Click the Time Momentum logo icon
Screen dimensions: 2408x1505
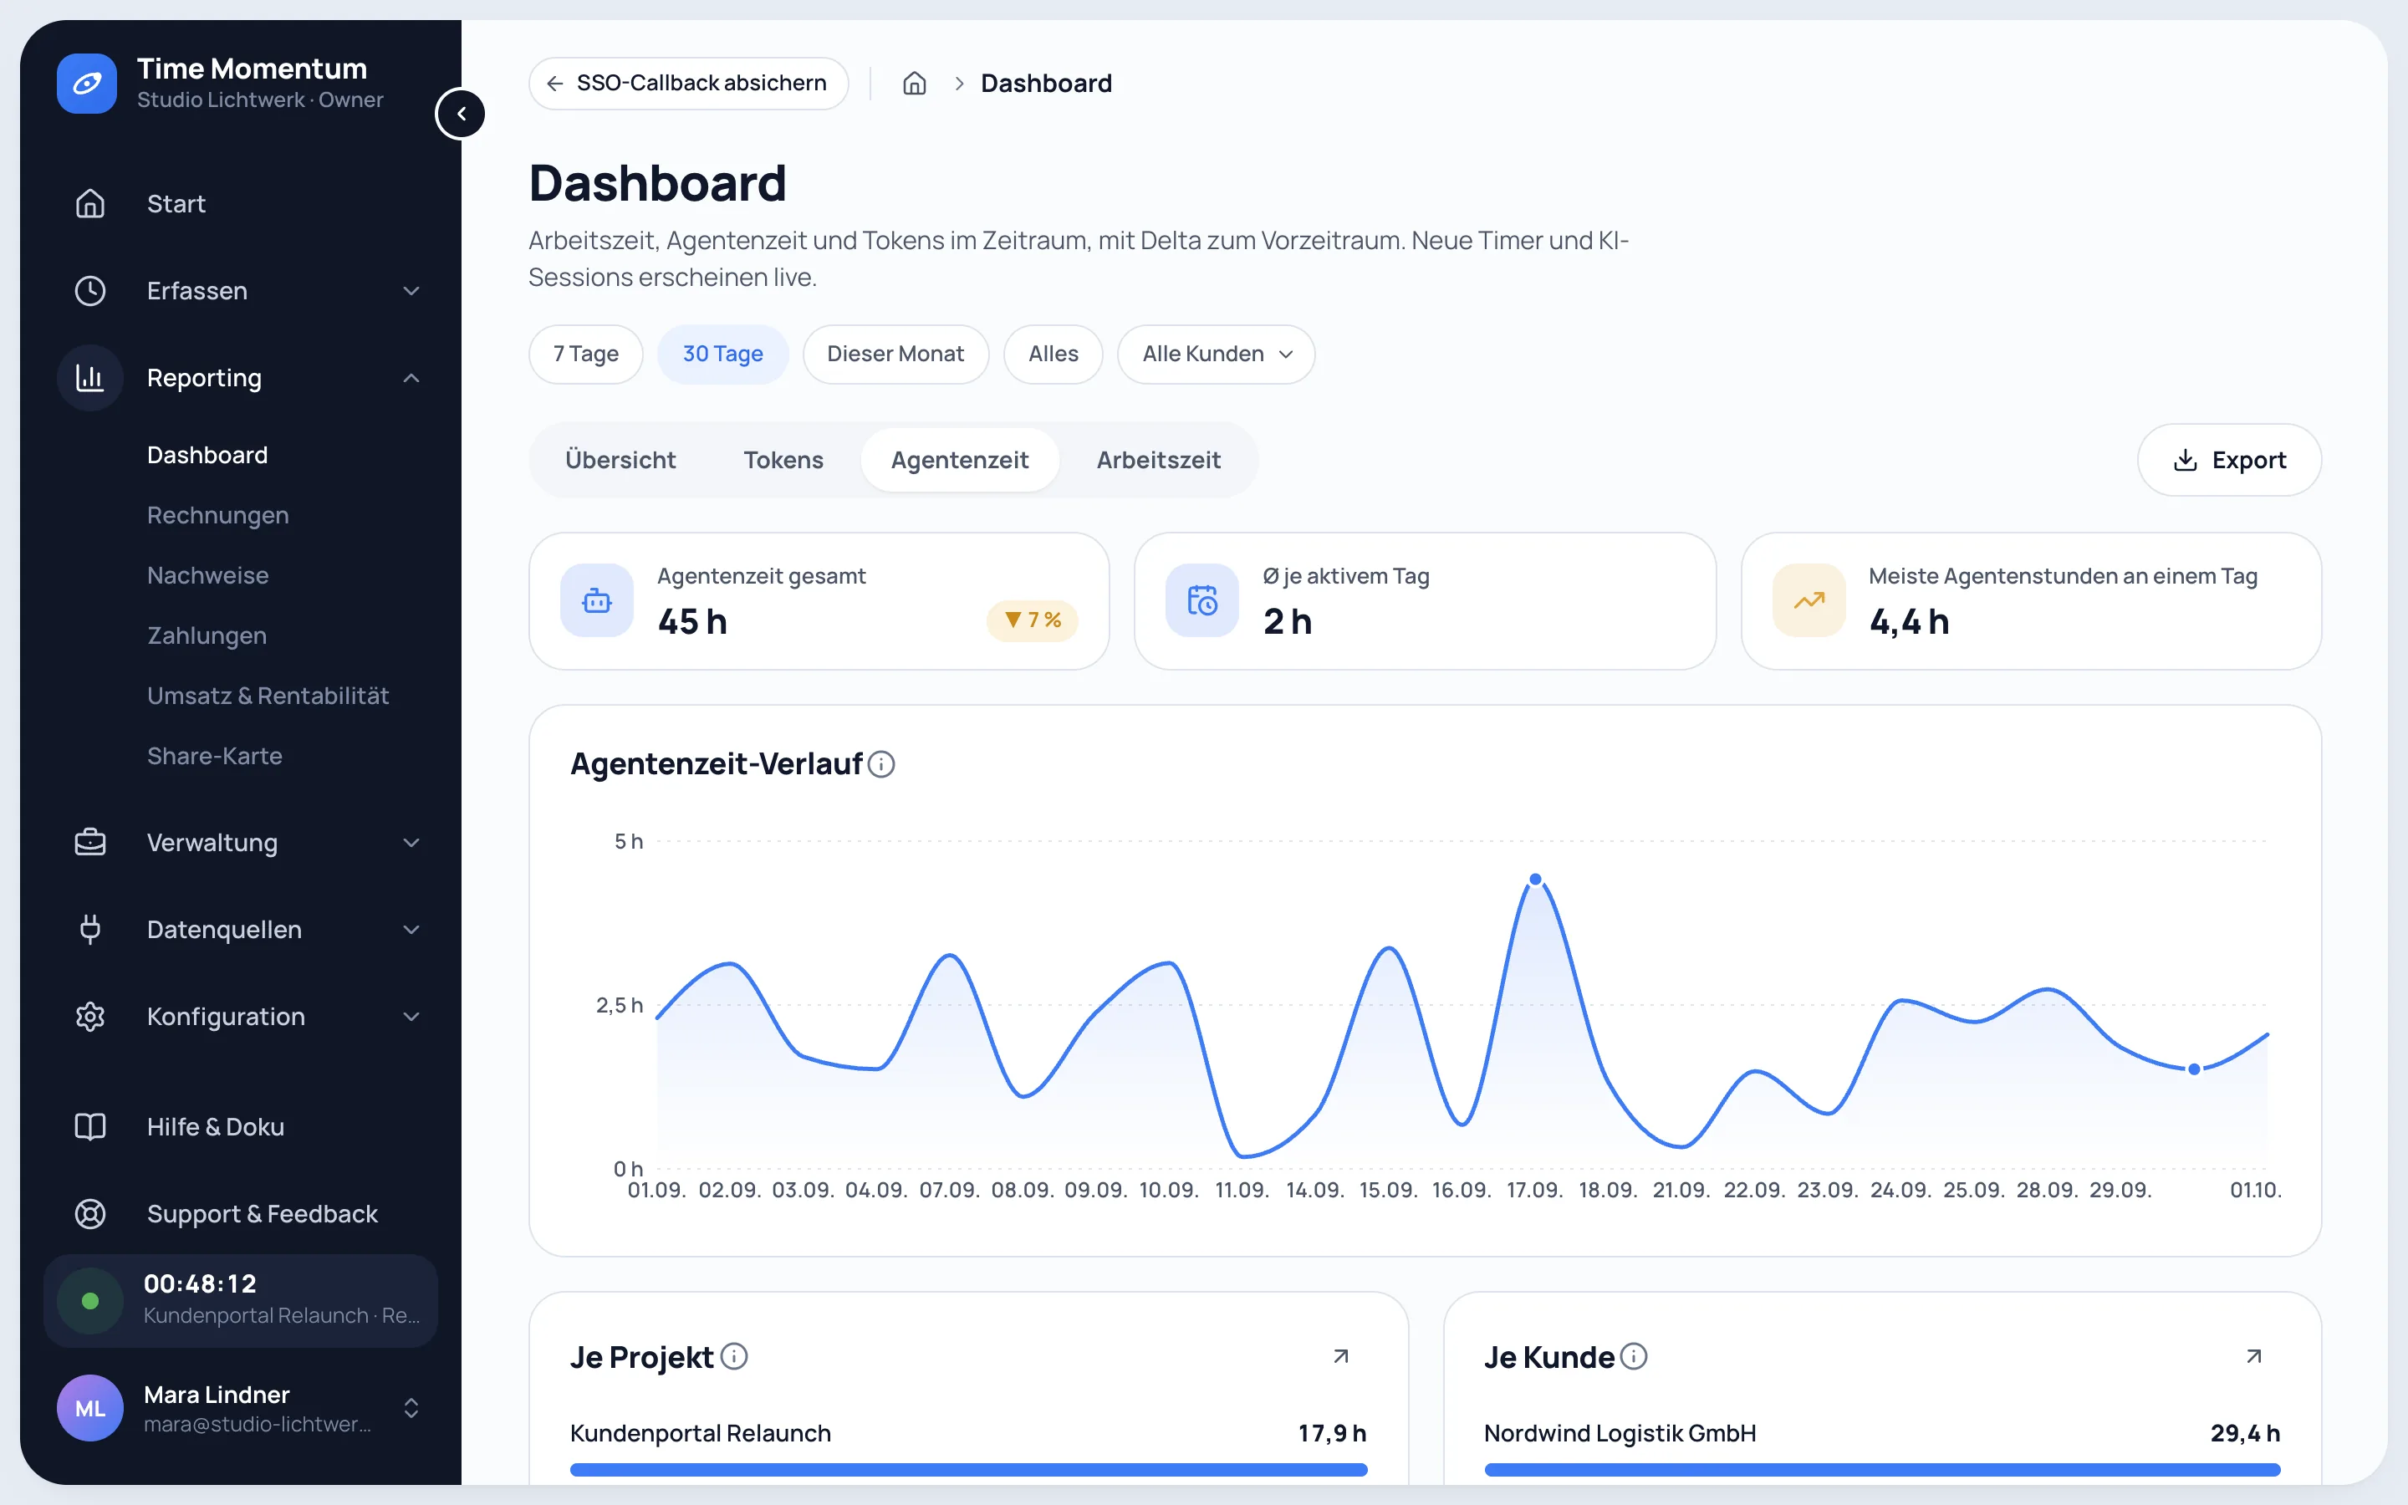pyautogui.click(x=87, y=84)
